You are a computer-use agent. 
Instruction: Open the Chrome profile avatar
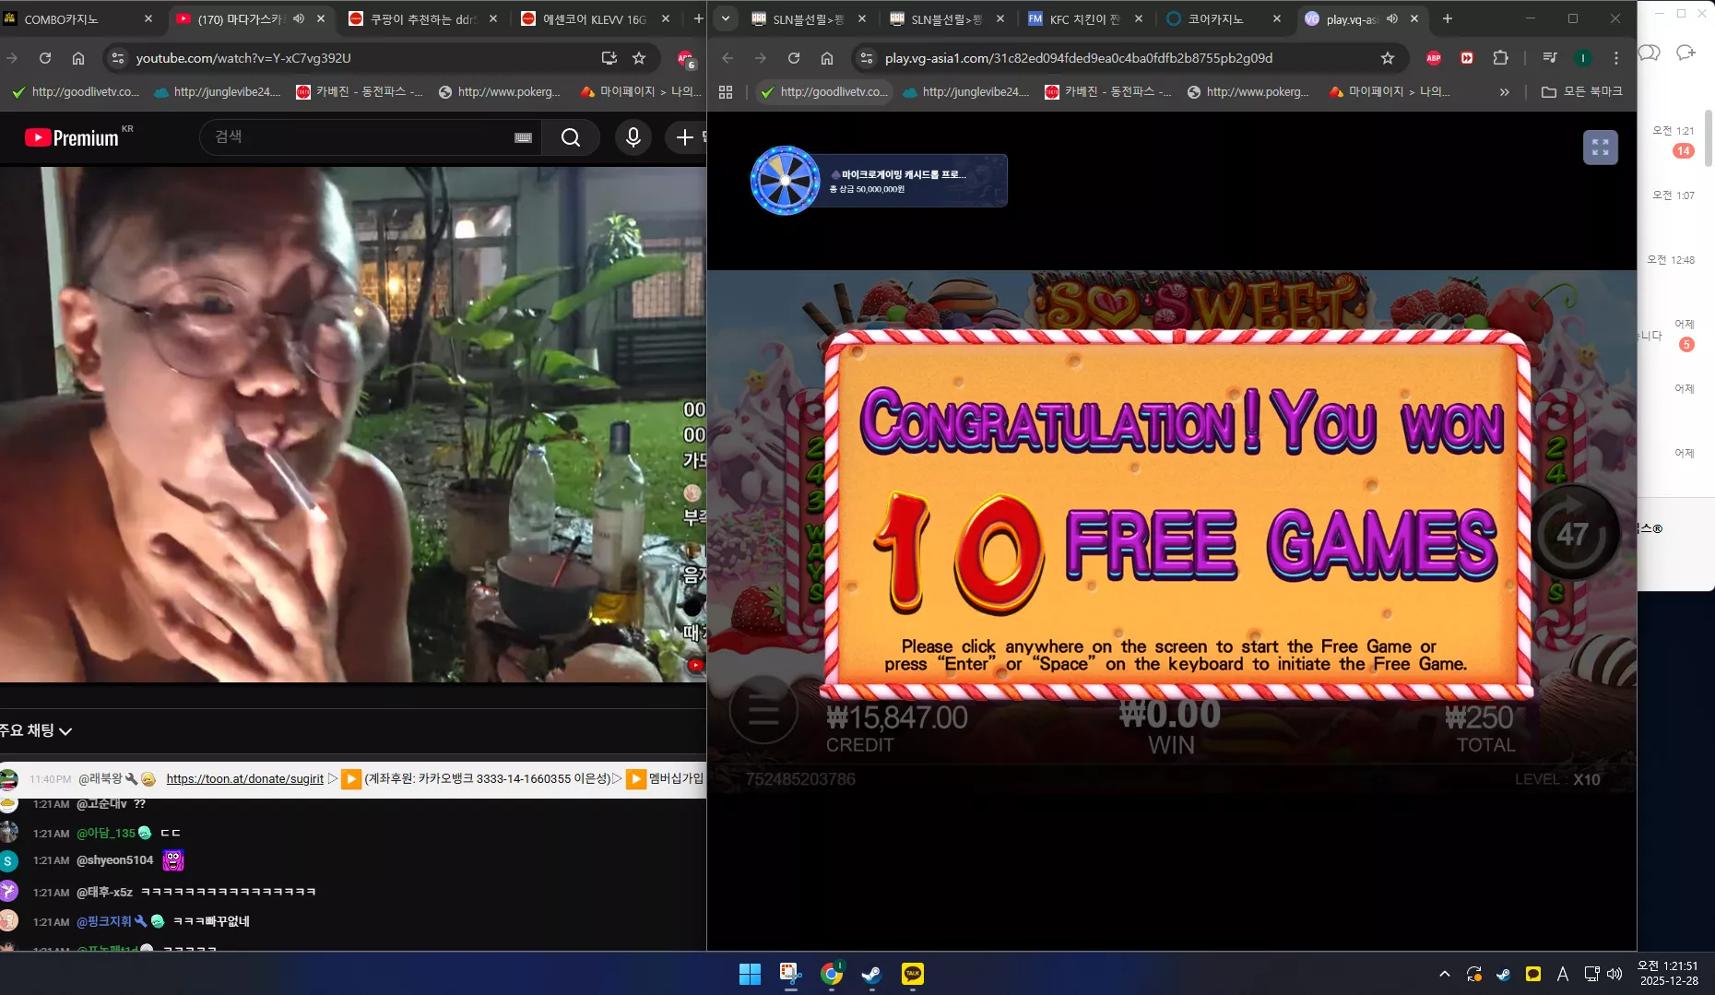pyautogui.click(x=1583, y=58)
